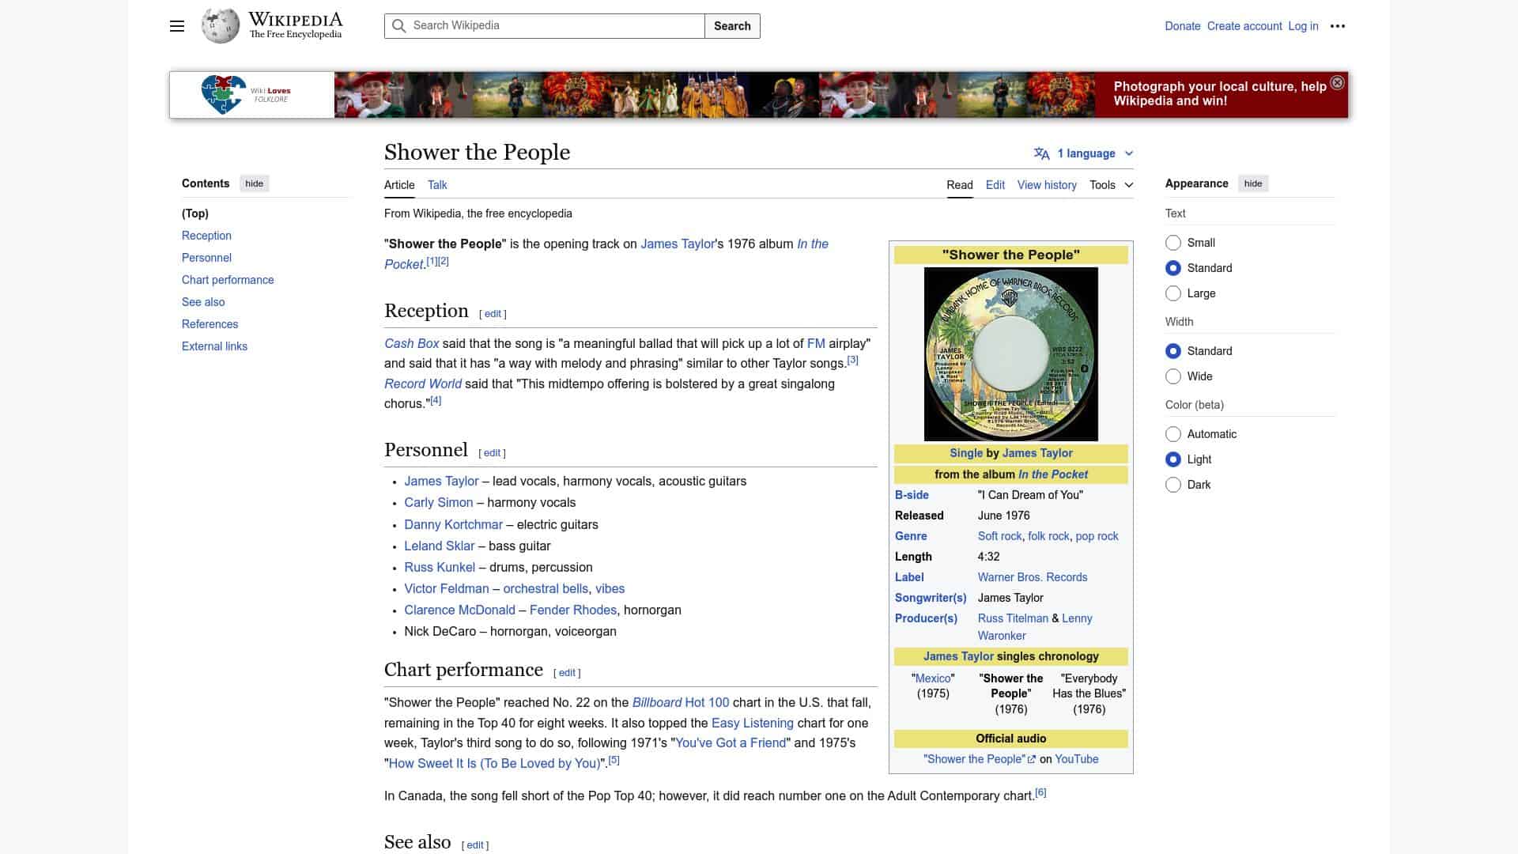Open the Article tab
1518x854 pixels.
(x=399, y=185)
